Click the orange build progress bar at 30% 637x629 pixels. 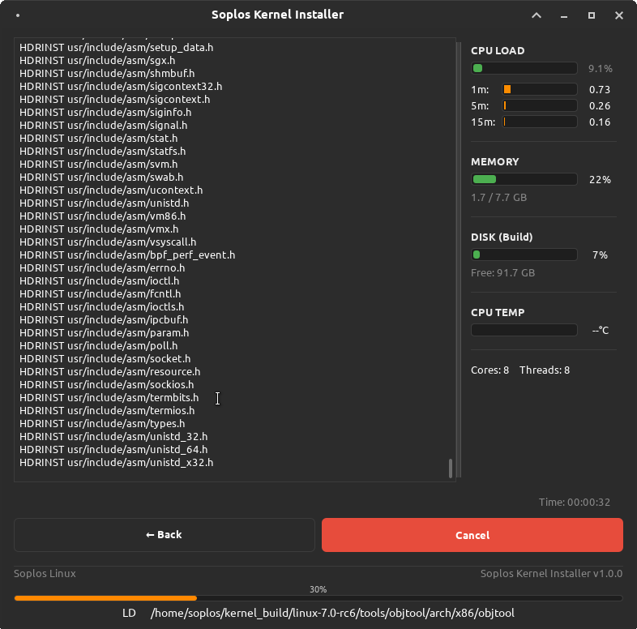pyautogui.click(x=318, y=598)
